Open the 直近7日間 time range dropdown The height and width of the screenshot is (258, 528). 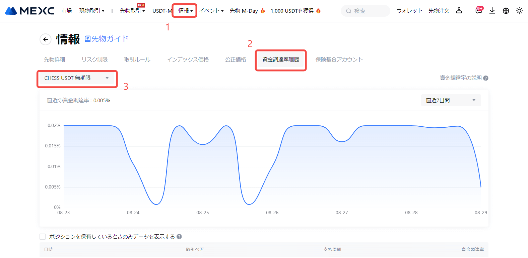pos(451,100)
